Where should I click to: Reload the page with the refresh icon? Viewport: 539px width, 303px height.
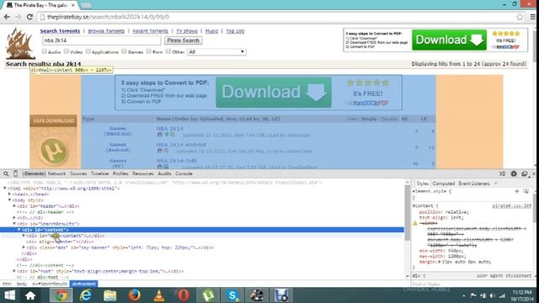coord(30,17)
